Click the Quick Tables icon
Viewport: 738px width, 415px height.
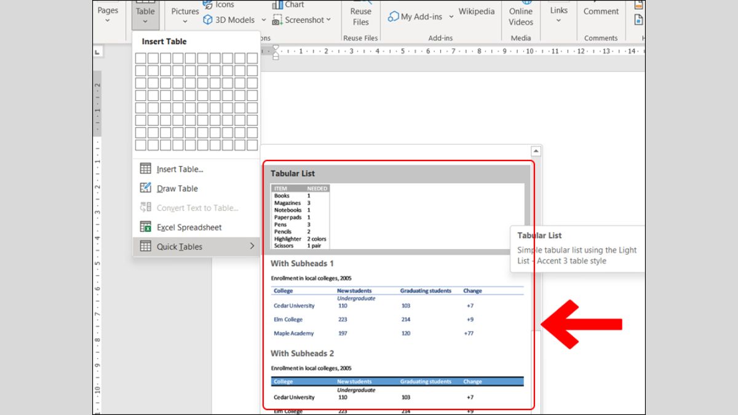146,247
